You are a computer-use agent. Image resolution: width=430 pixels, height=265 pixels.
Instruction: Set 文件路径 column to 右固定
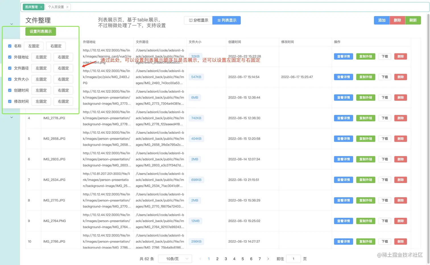63,68
